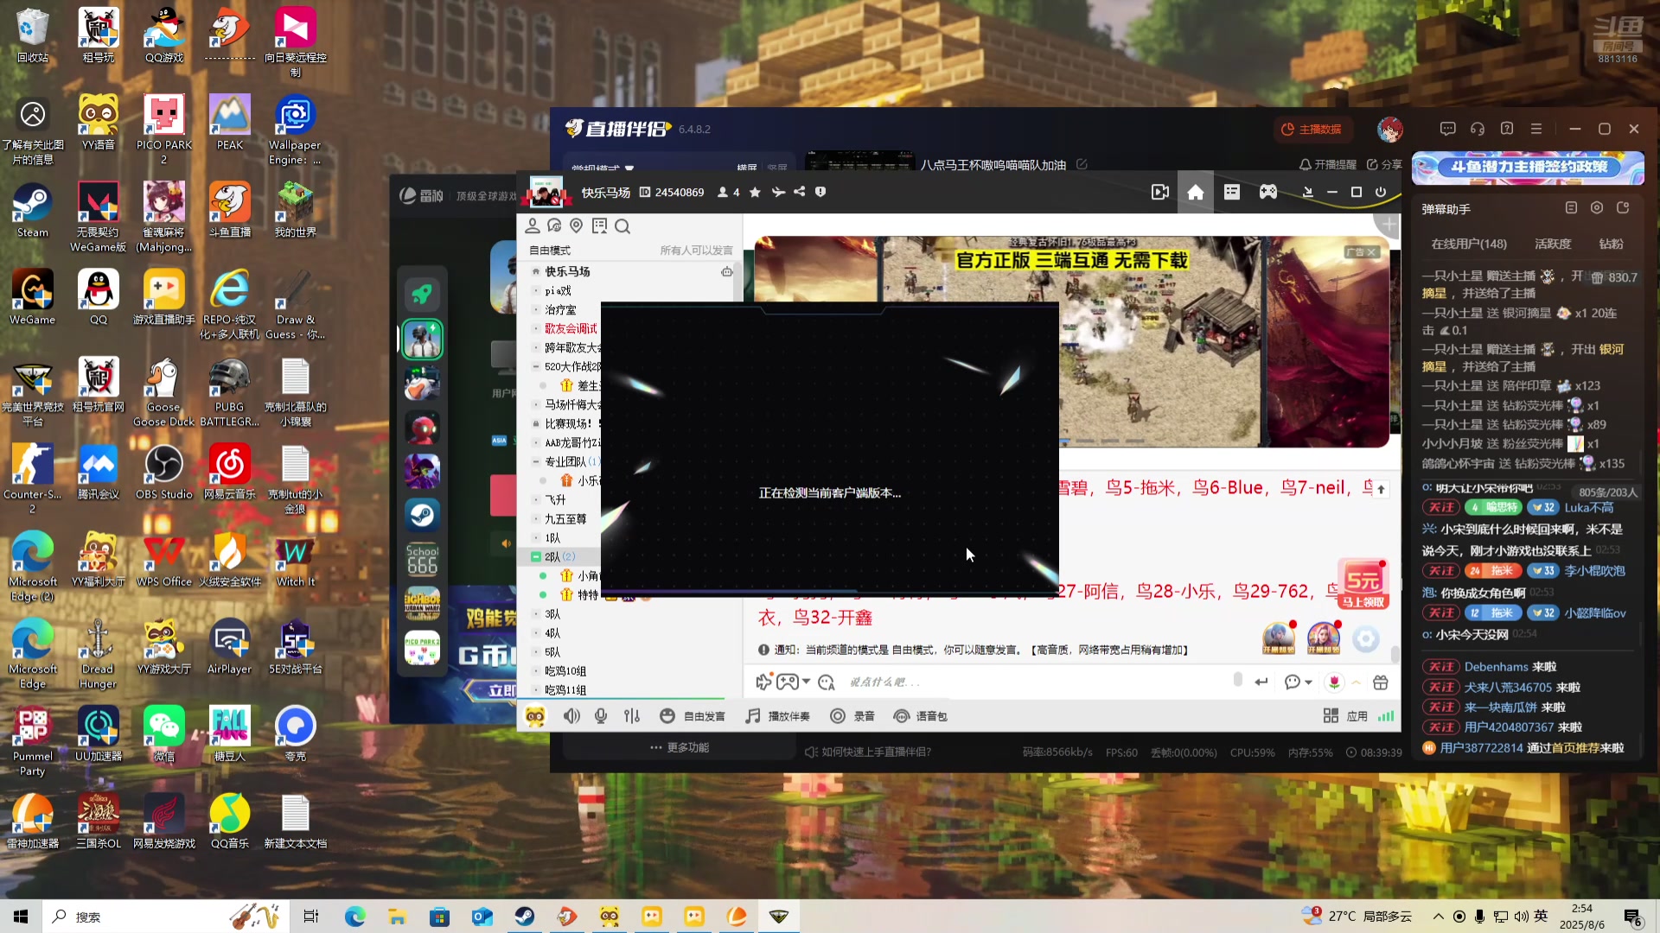Expand gift options with the up chevron

[1357, 682]
